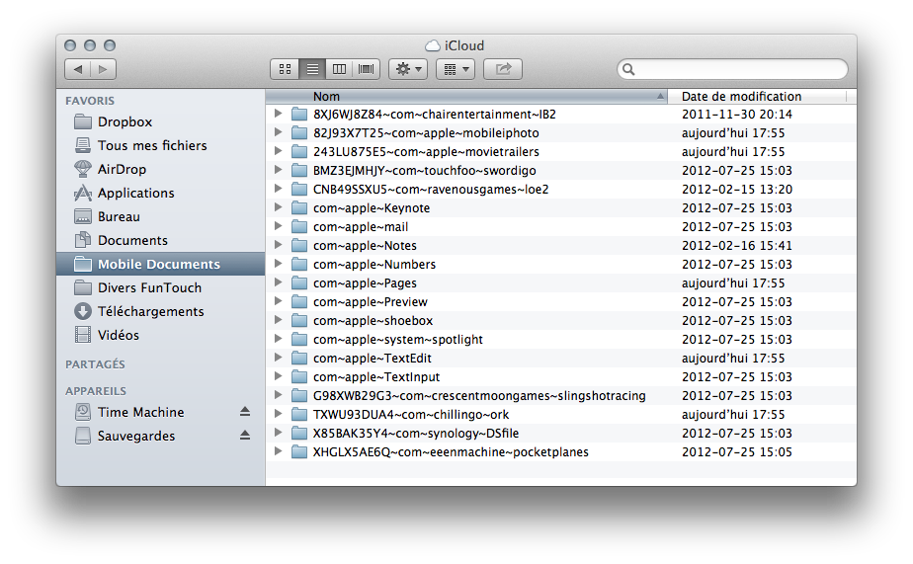Click the 2012-02-15 13:20 date cell
913x564 pixels.
(736, 190)
